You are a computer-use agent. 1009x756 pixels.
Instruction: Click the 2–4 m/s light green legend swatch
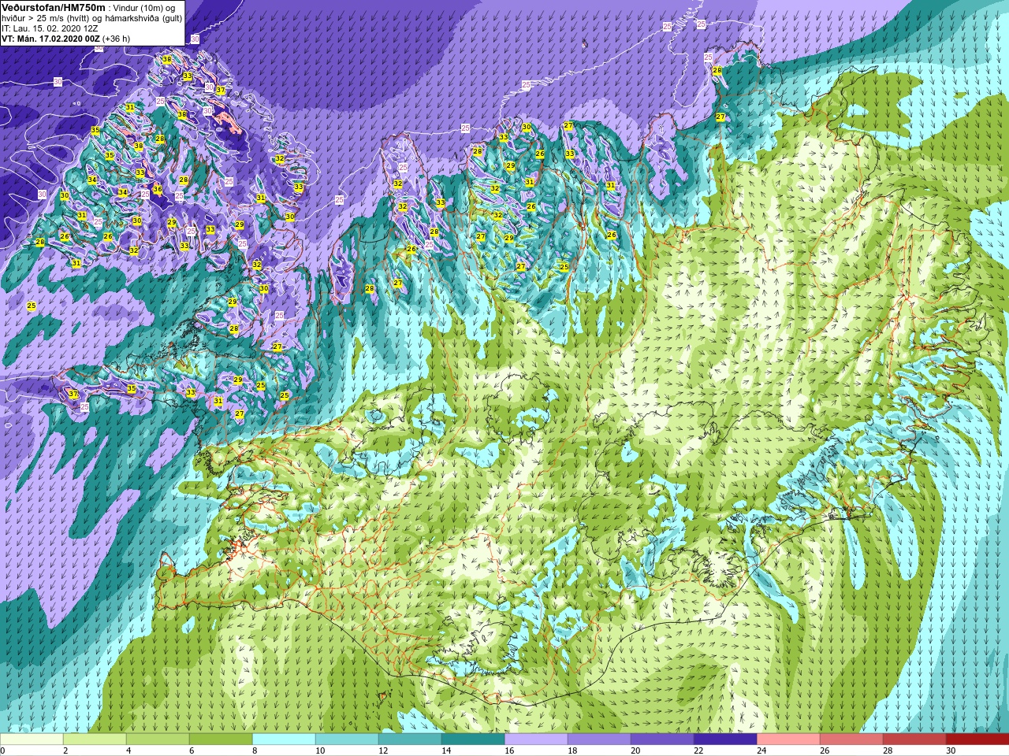[x=95, y=739]
